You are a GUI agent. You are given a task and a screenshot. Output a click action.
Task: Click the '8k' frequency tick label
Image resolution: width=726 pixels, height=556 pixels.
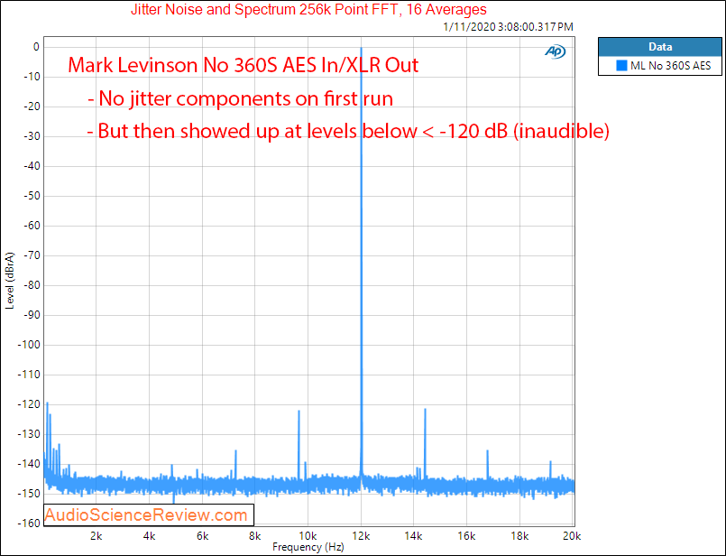[254, 536]
